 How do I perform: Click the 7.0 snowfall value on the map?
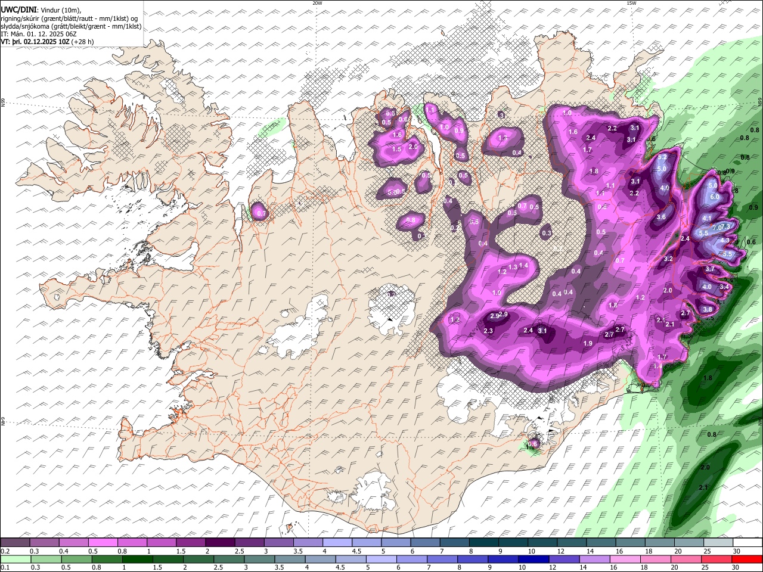pyautogui.click(x=717, y=228)
